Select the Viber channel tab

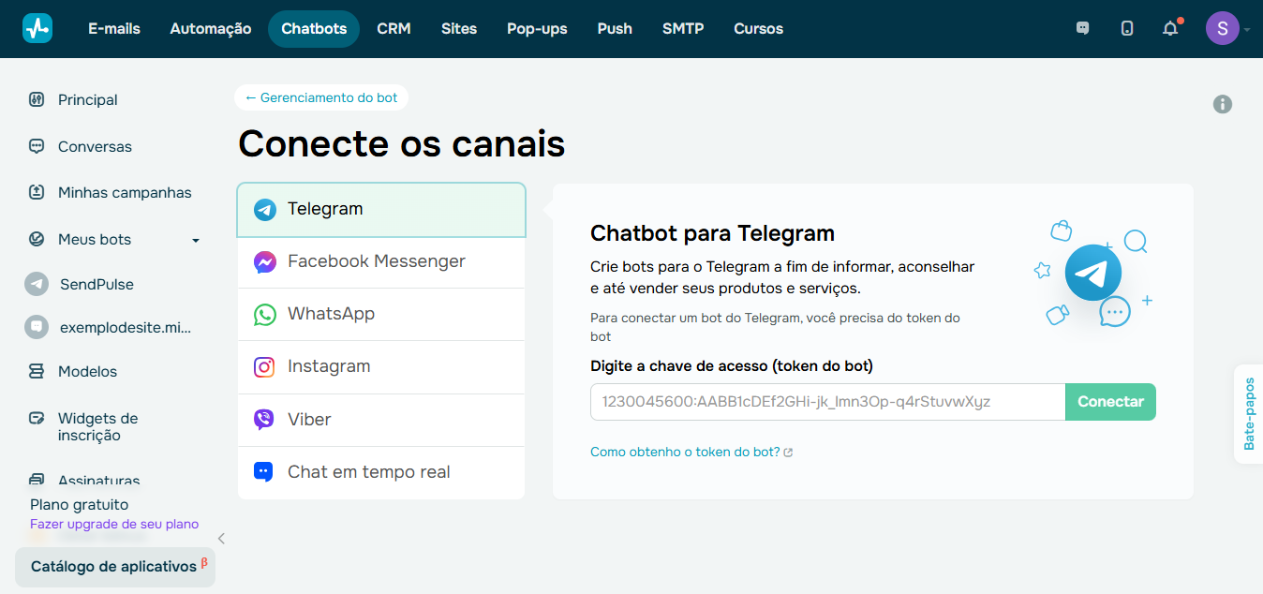(381, 420)
